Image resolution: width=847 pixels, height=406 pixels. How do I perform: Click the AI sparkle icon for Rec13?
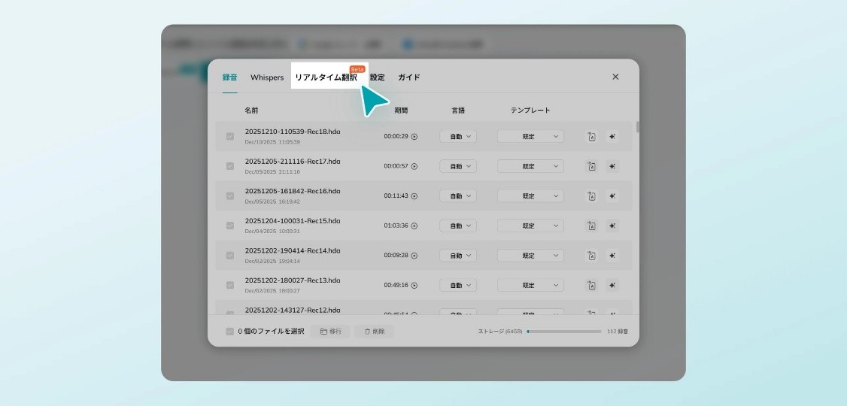tap(612, 285)
